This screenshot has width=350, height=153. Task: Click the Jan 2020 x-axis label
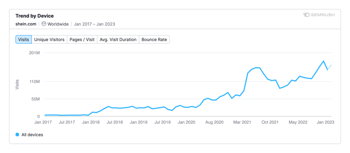coord(187,122)
